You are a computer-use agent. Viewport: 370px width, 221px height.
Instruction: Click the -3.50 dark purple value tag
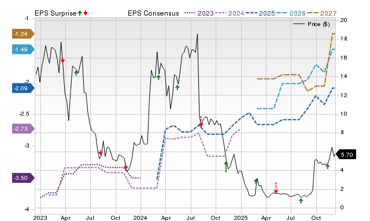pos(23,178)
